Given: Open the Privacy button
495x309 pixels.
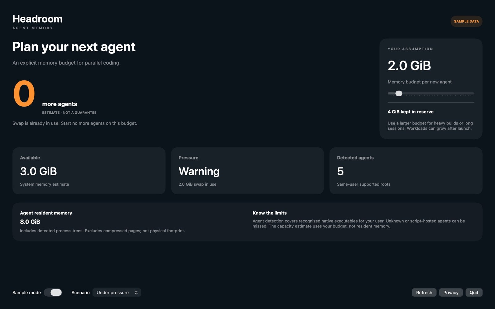Looking at the screenshot, I should (x=451, y=293).
